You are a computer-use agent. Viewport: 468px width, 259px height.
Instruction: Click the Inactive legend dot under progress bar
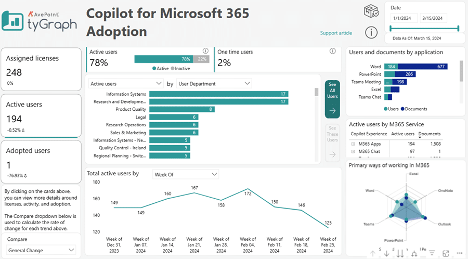point(173,68)
